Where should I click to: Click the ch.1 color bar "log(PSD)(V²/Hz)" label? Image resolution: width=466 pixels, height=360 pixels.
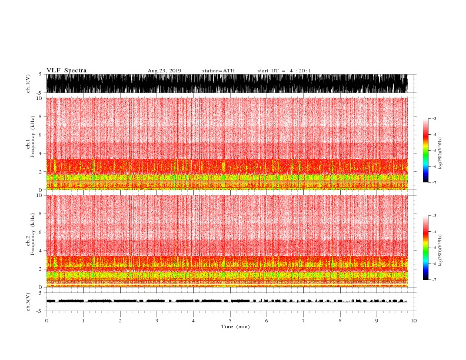(441, 154)
